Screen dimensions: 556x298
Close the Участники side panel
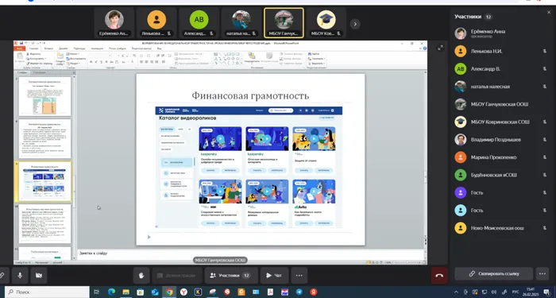[x=549, y=13]
